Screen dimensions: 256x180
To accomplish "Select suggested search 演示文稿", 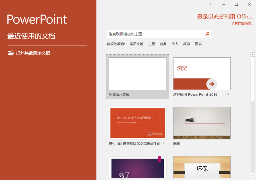I will pos(137,44).
